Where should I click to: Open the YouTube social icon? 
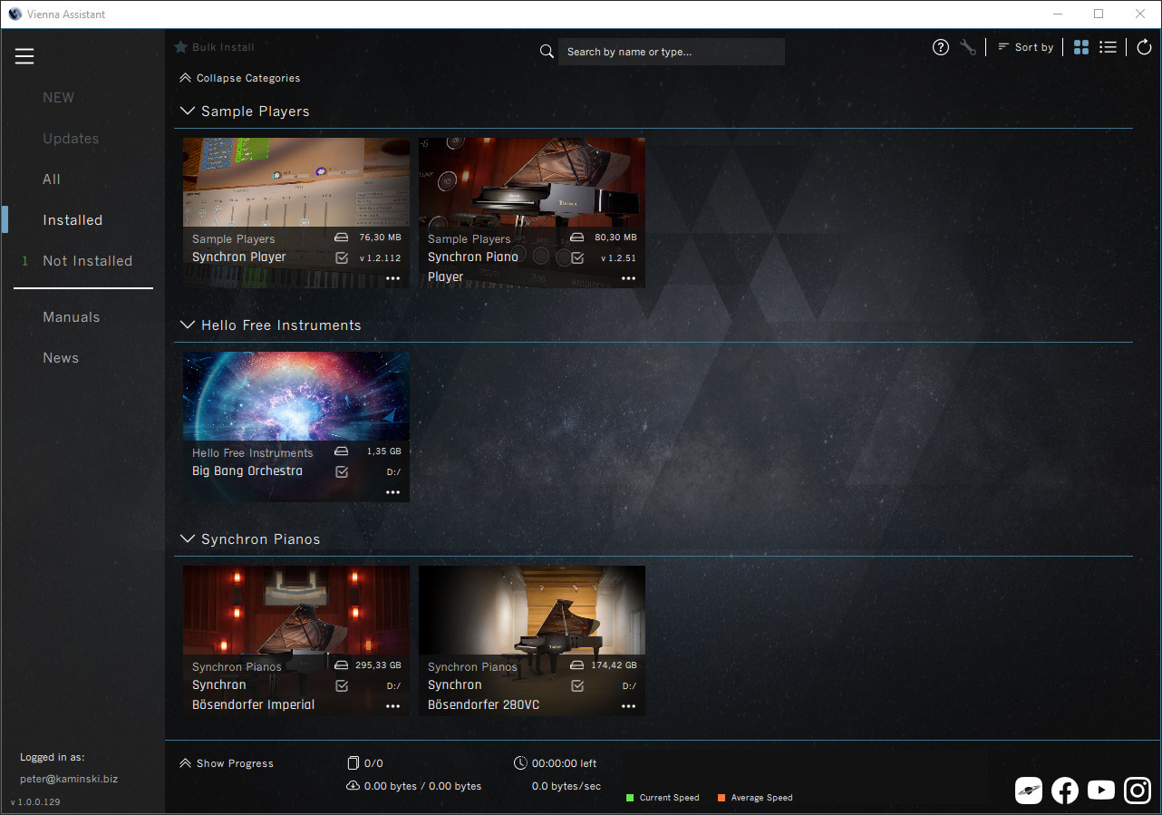1100,791
